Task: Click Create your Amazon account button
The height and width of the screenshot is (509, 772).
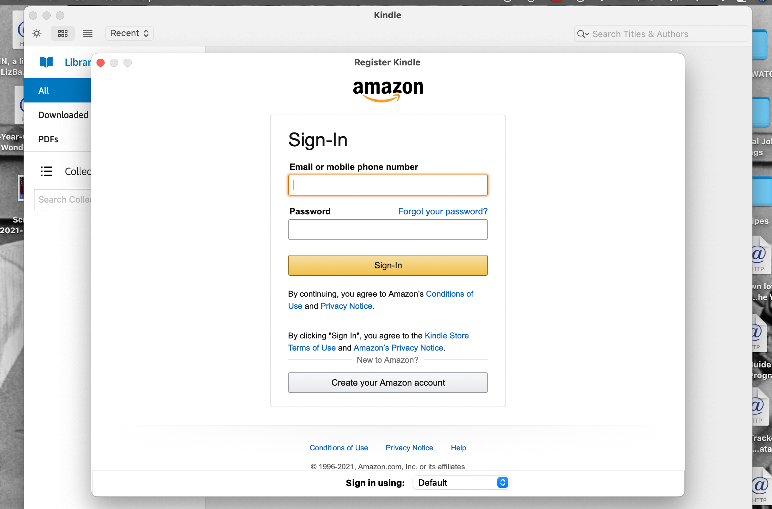Action: 388,382
